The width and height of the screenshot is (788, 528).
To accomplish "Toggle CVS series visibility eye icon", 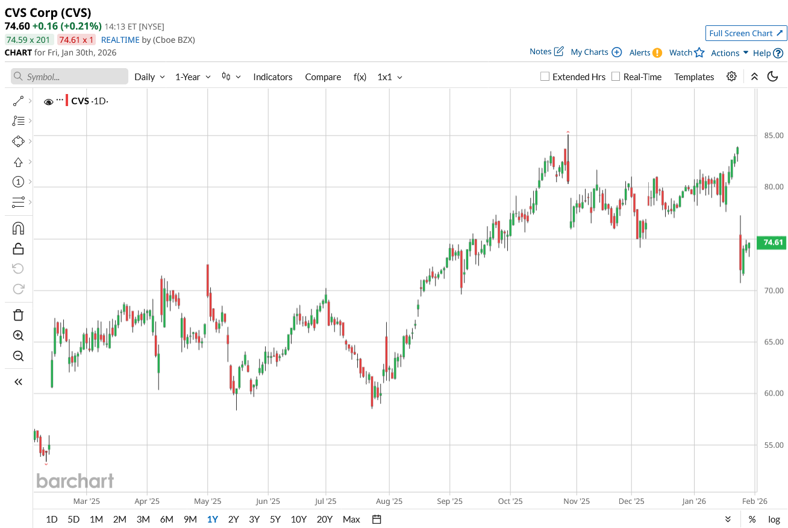I will [49, 101].
